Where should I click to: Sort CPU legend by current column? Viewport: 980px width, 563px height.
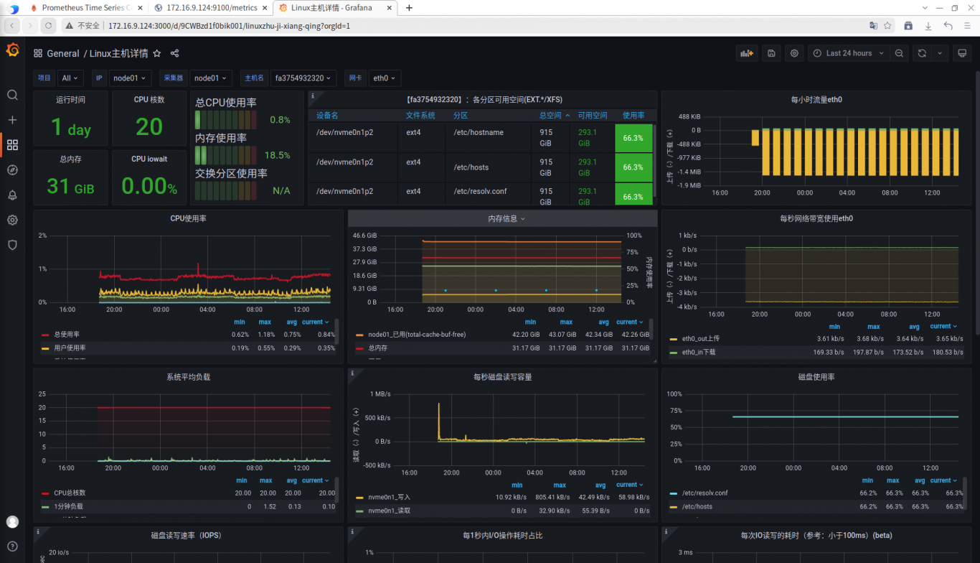(x=315, y=322)
